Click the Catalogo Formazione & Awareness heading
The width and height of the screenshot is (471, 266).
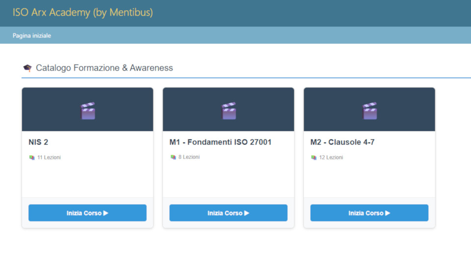tap(105, 68)
